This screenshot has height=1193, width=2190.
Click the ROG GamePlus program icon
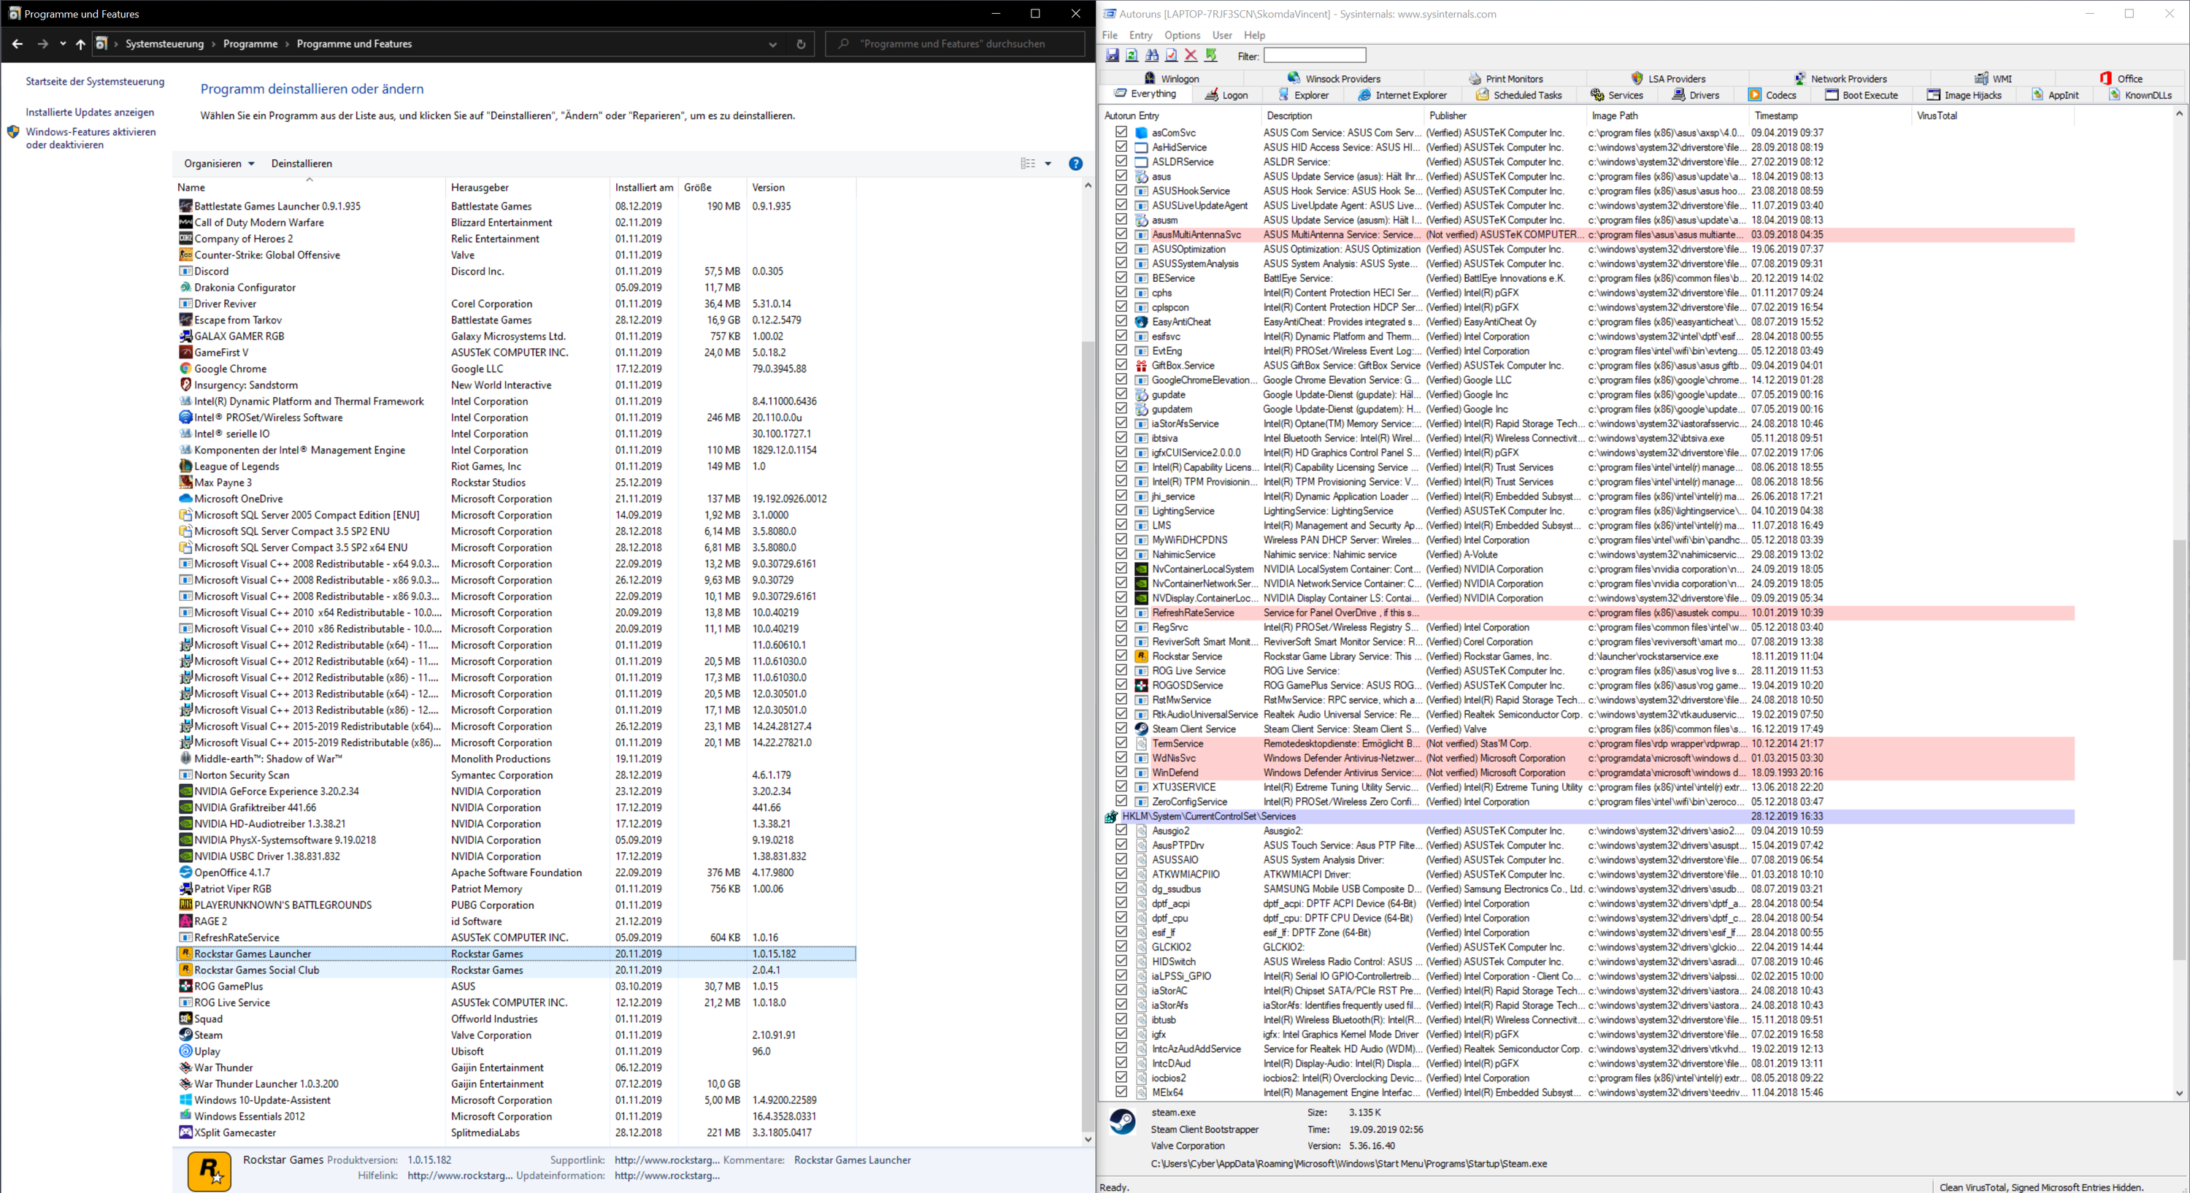tap(185, 986)
